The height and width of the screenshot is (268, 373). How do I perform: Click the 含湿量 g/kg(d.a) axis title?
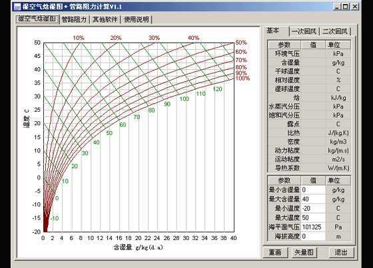click(139, 247)
